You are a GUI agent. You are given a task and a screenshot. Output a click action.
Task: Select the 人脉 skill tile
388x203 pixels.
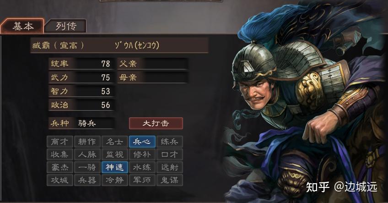coord(87,154)
